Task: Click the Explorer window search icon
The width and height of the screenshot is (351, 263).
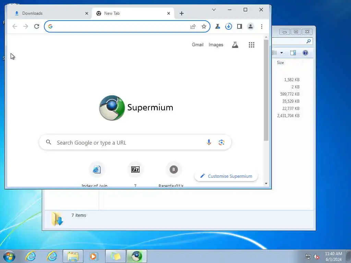Action: tap(308, 41)
